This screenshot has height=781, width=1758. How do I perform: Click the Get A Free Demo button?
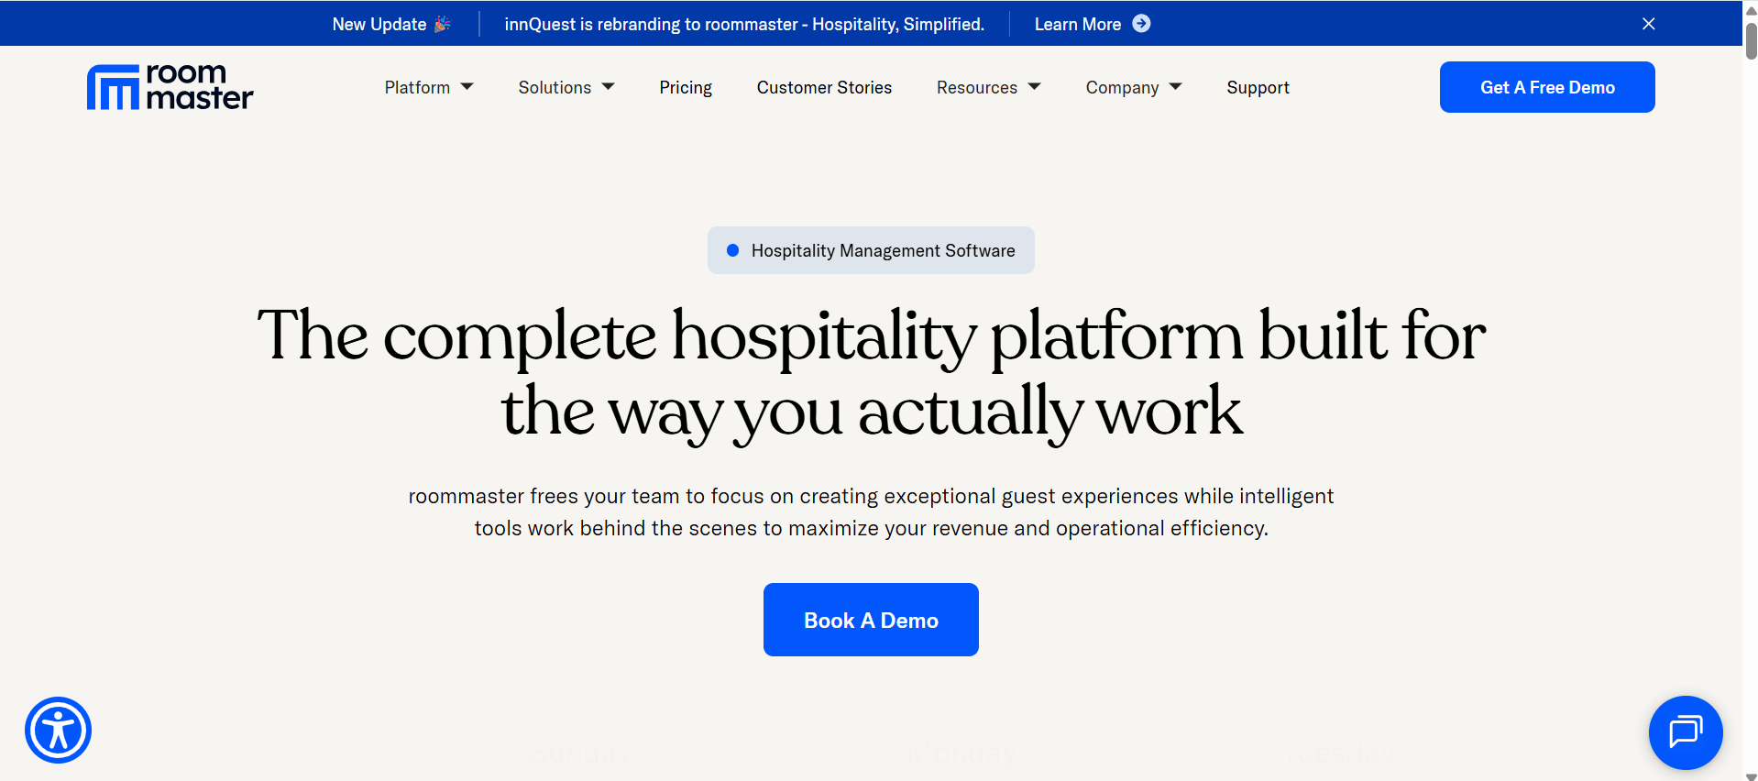click(x=1547, y=87)
